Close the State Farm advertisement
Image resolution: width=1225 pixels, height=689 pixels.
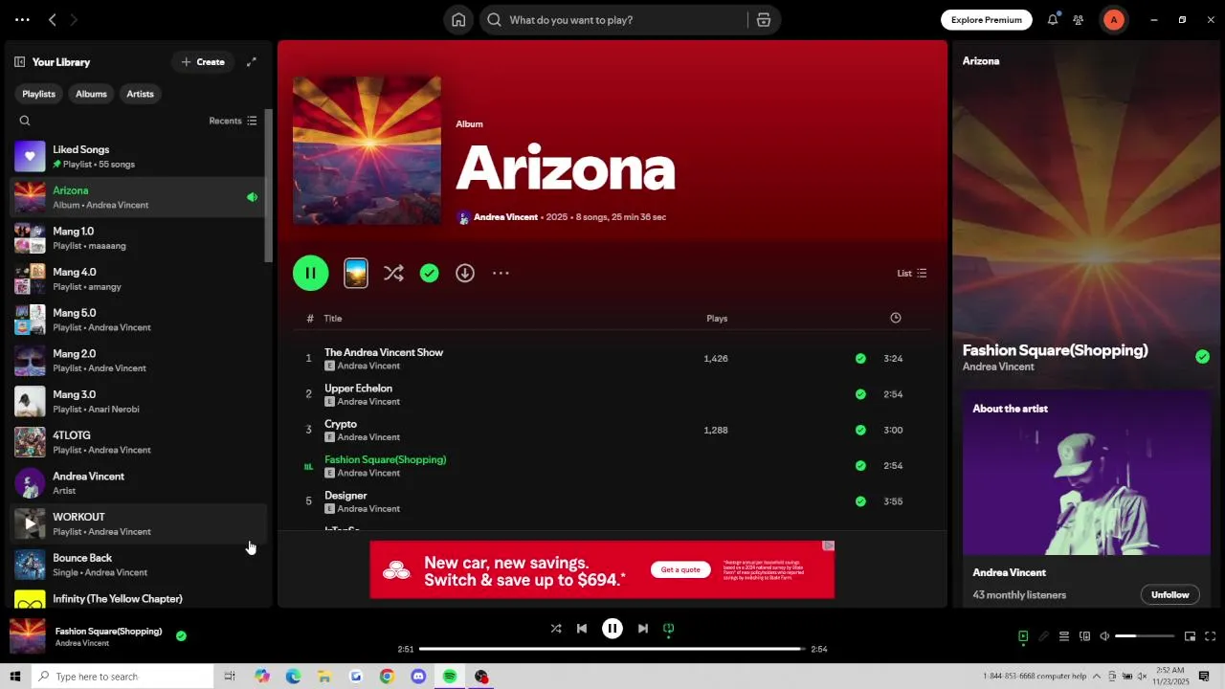coord(829,545)
